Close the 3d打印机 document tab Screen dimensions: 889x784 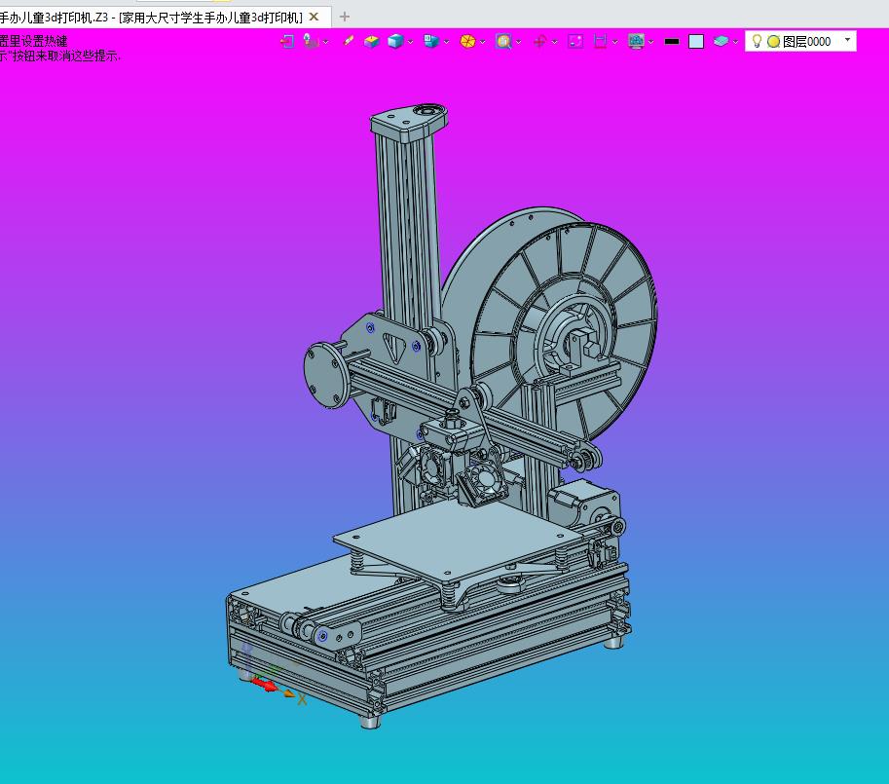pyautogui.click(x=314, y=17)
